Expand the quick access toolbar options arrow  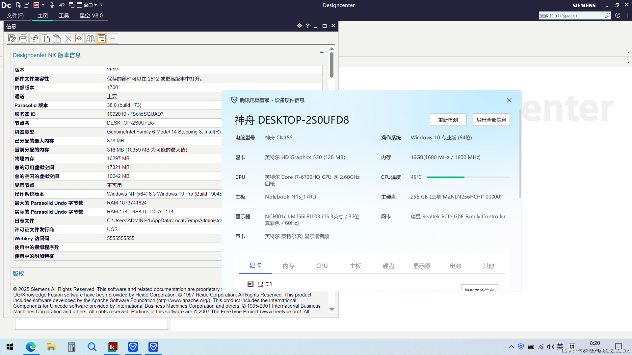coord(101,5)
